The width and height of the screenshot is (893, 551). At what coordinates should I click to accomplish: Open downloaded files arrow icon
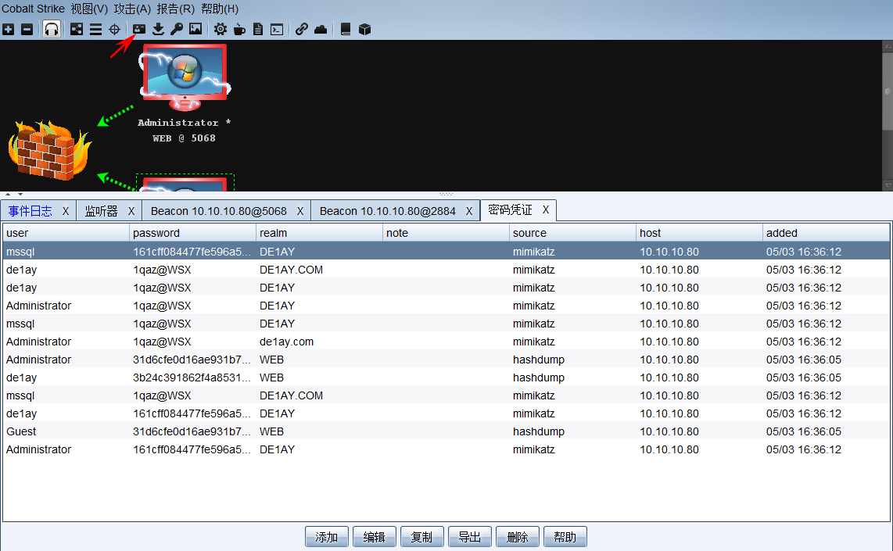point(158,30)
